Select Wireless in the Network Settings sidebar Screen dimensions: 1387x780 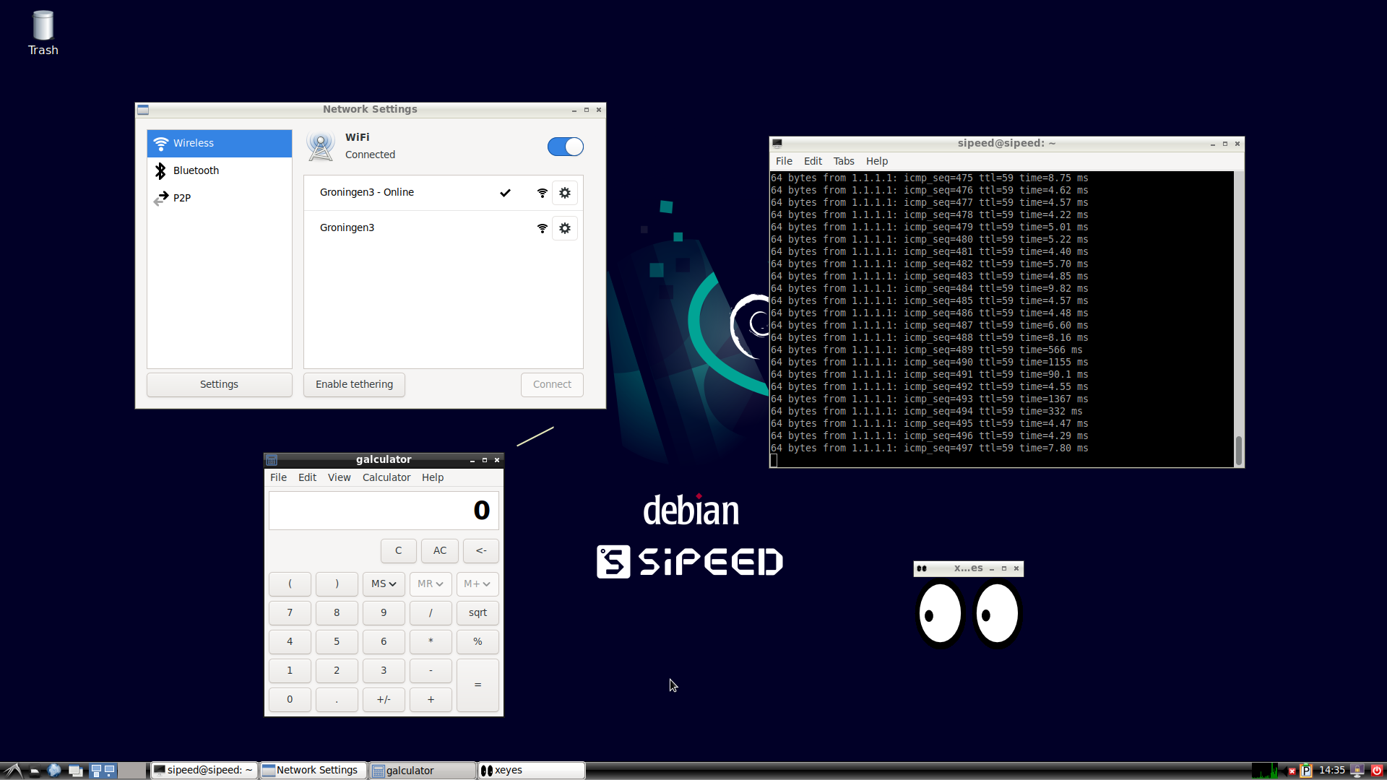(220, 143)
